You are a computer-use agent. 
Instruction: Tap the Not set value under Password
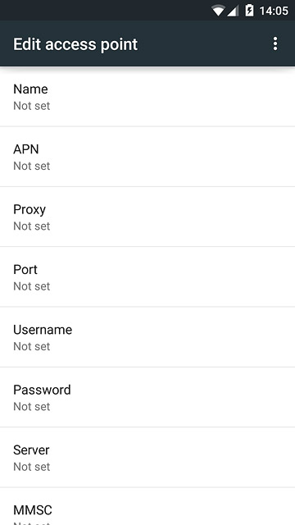click(32, 407)
